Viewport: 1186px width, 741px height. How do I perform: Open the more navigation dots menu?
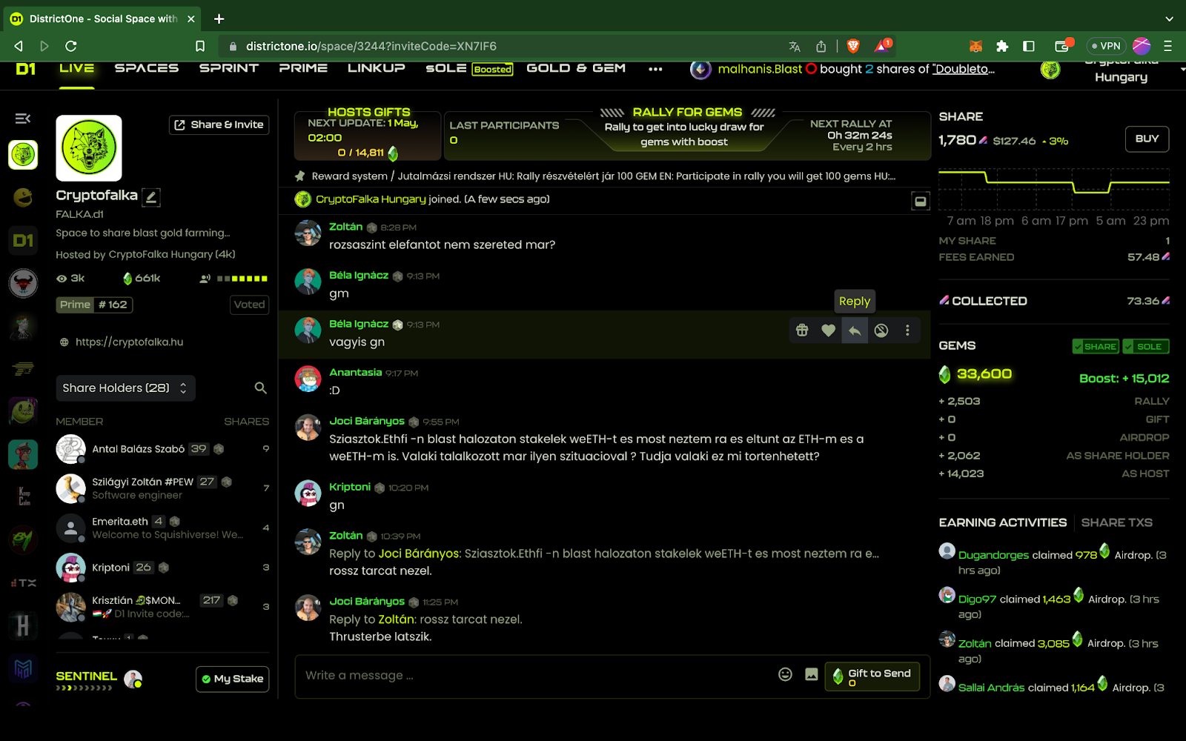click(655, 69)
